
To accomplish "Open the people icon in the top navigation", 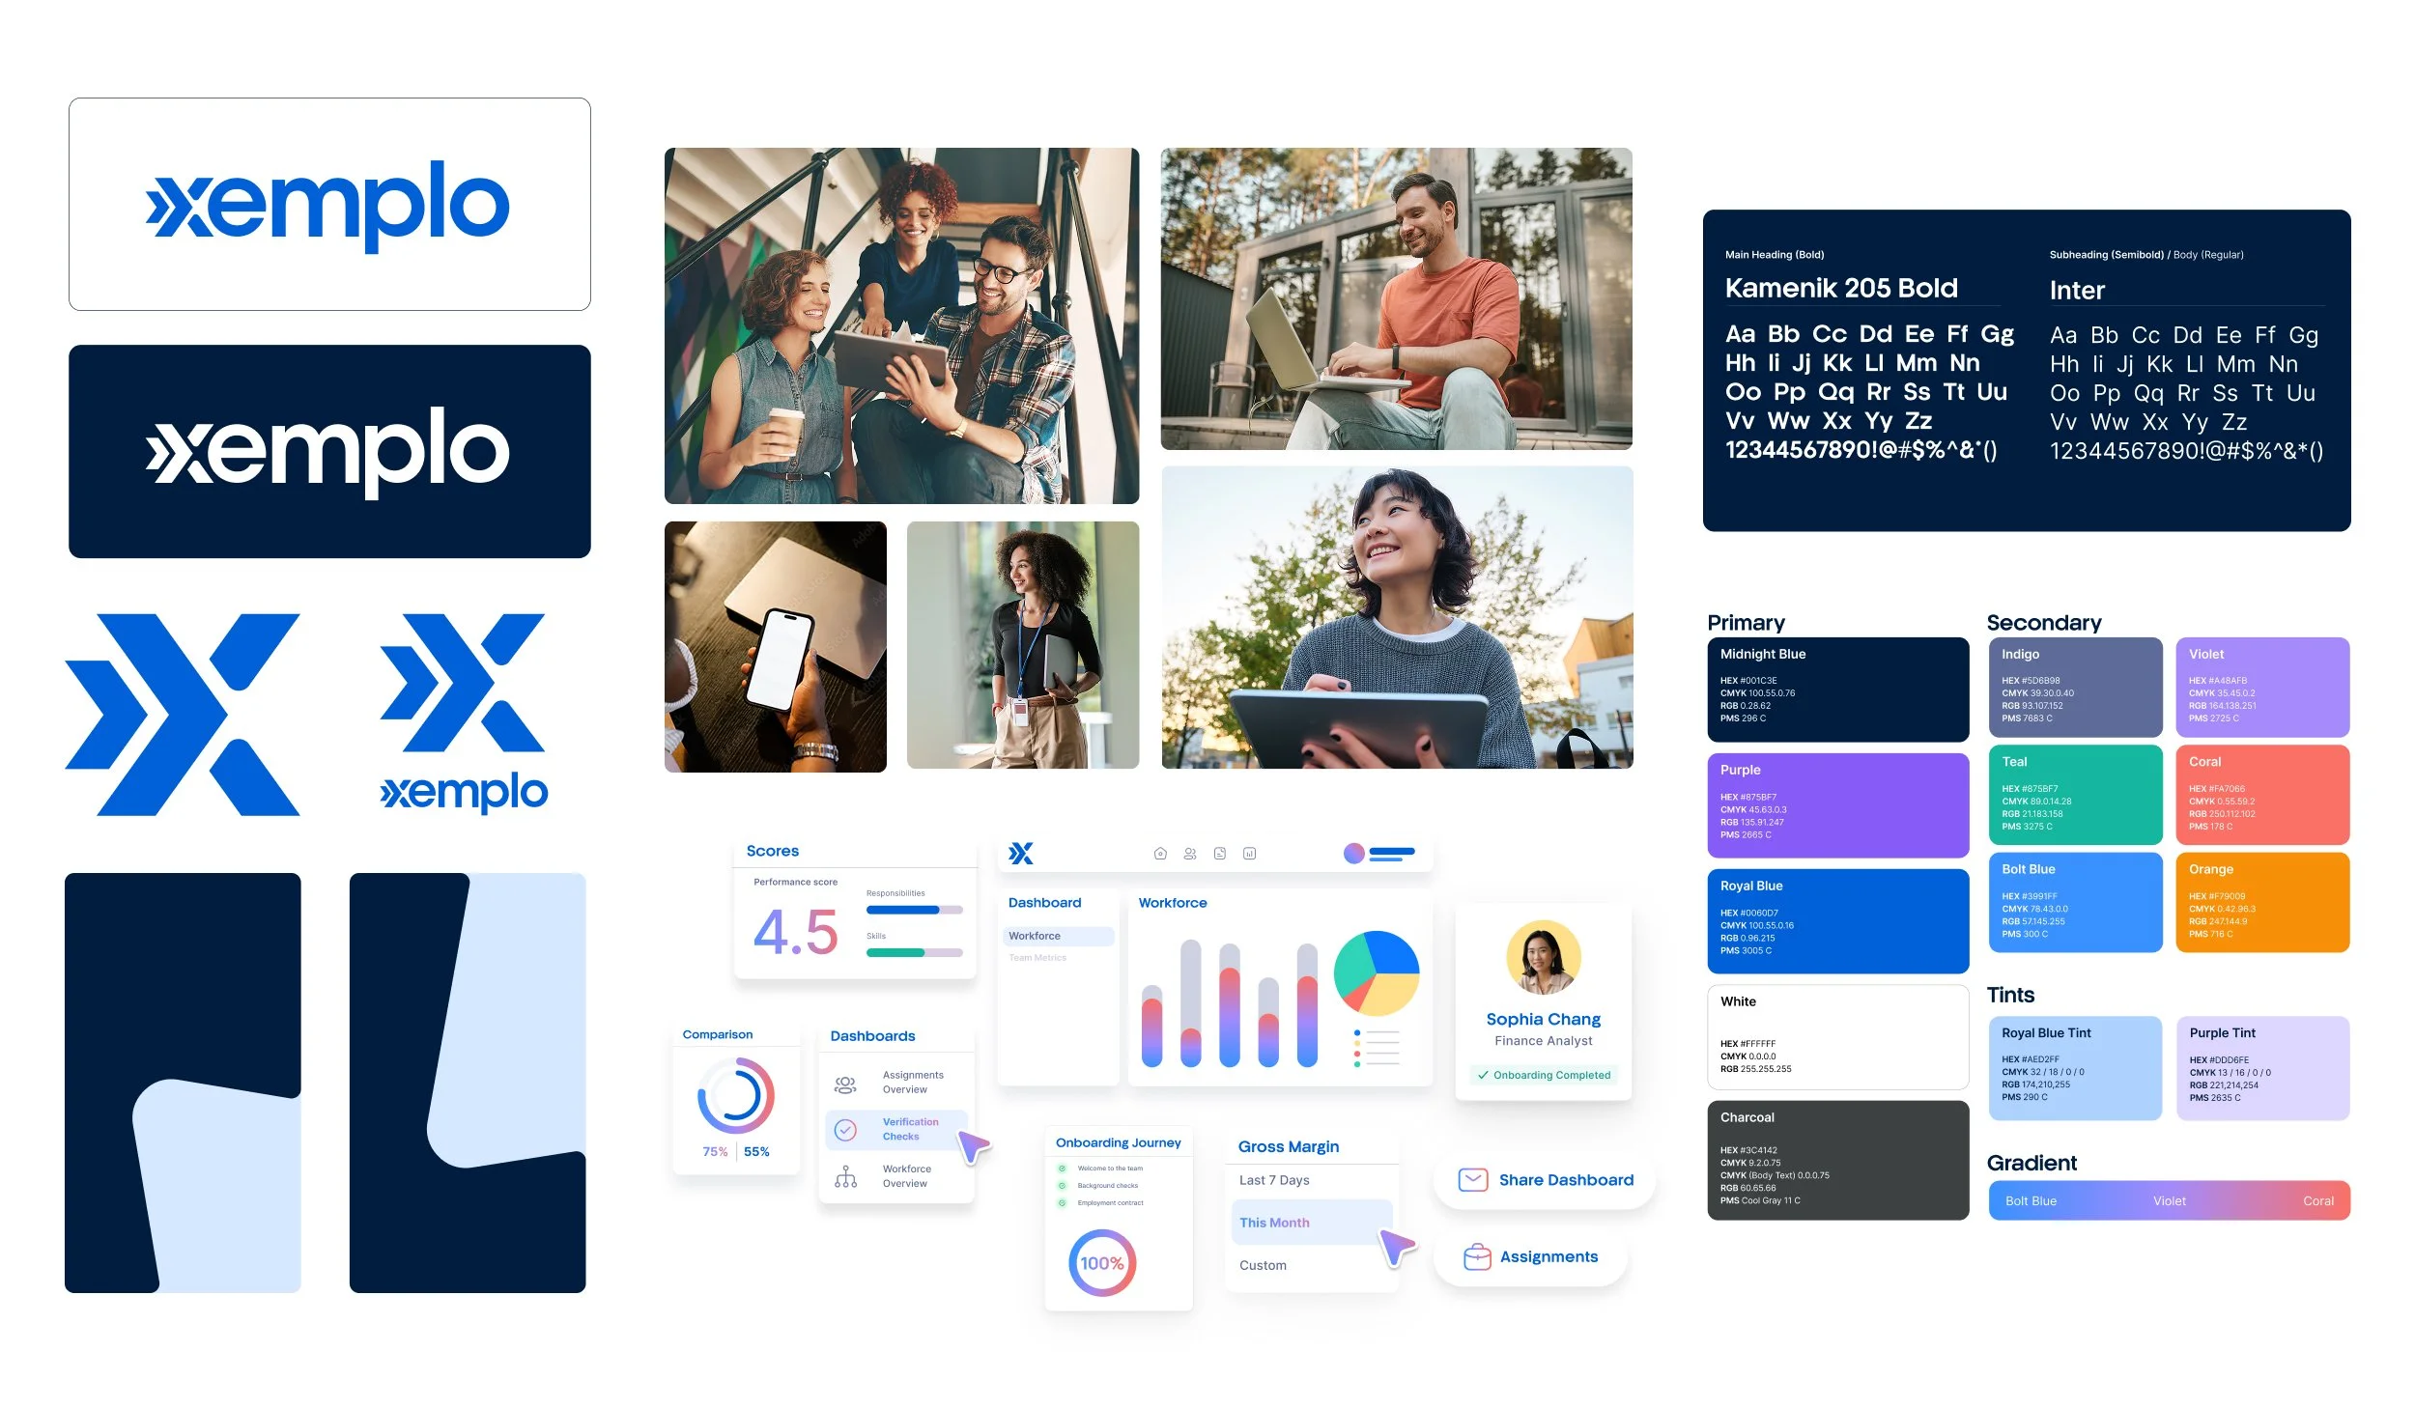I will coord(1190,854).
